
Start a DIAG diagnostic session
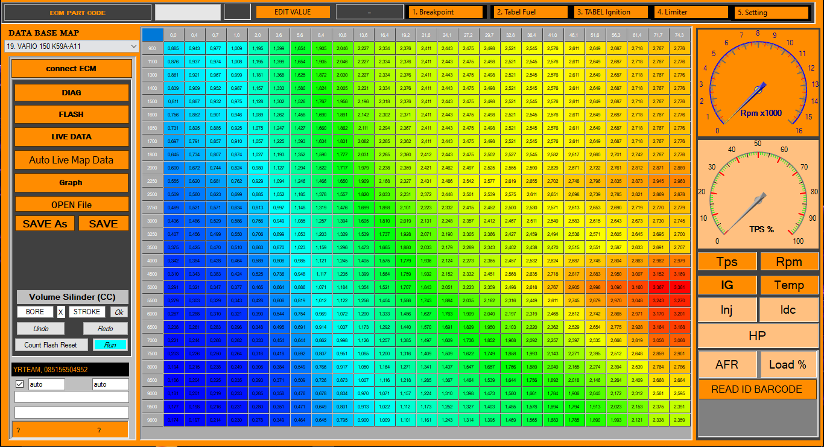tap(71, 91)
